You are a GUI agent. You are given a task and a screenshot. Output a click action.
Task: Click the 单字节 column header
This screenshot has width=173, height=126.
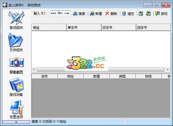pyautogui.click(x=84, y=28)
